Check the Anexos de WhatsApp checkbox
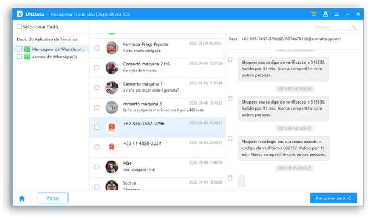 pyautogui.click(x=20, y=57)
